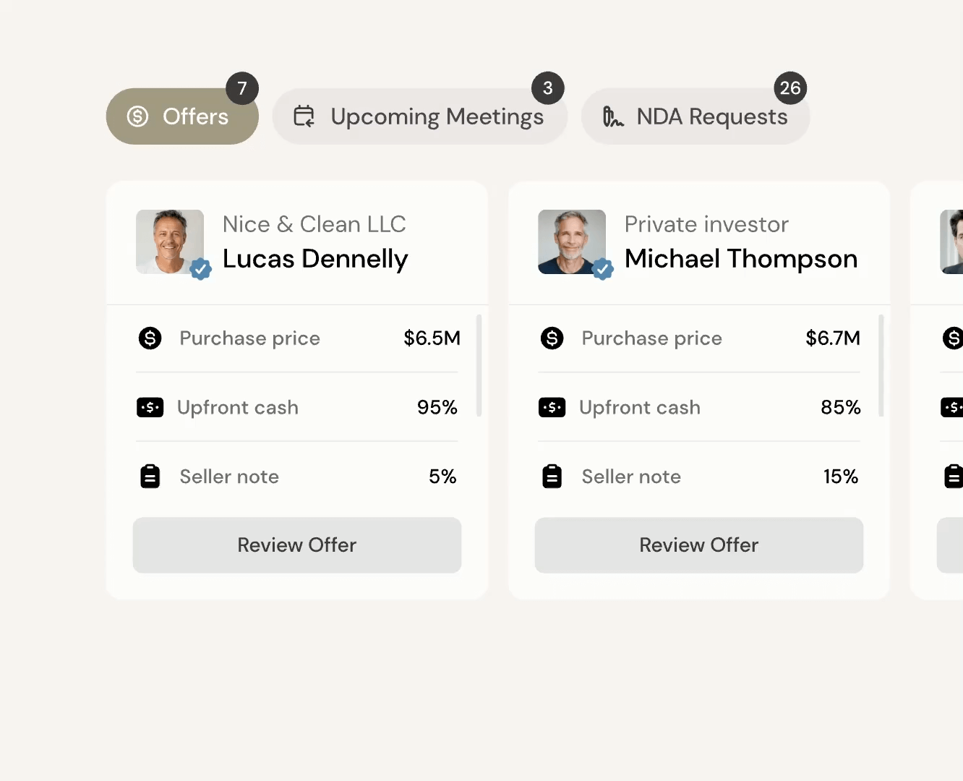The image size is (963, 781).
Task: Review Offer from Lucas Dennelly
Action: pyautogui.click(x=296, y=545)
